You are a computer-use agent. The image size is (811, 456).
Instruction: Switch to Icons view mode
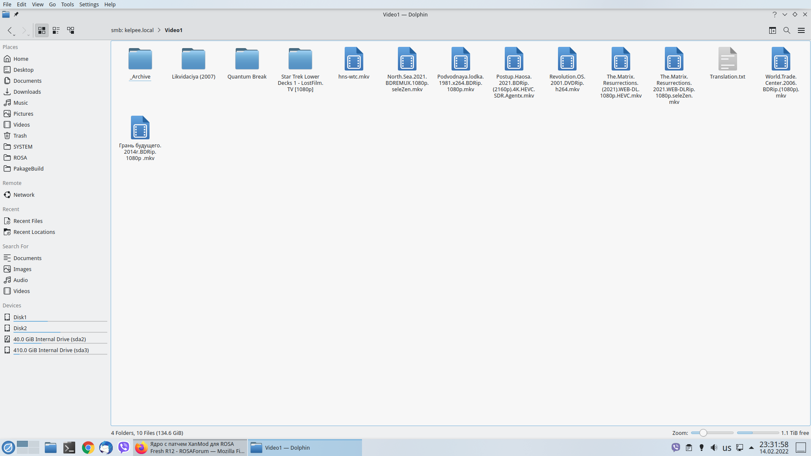coord(41,30)
